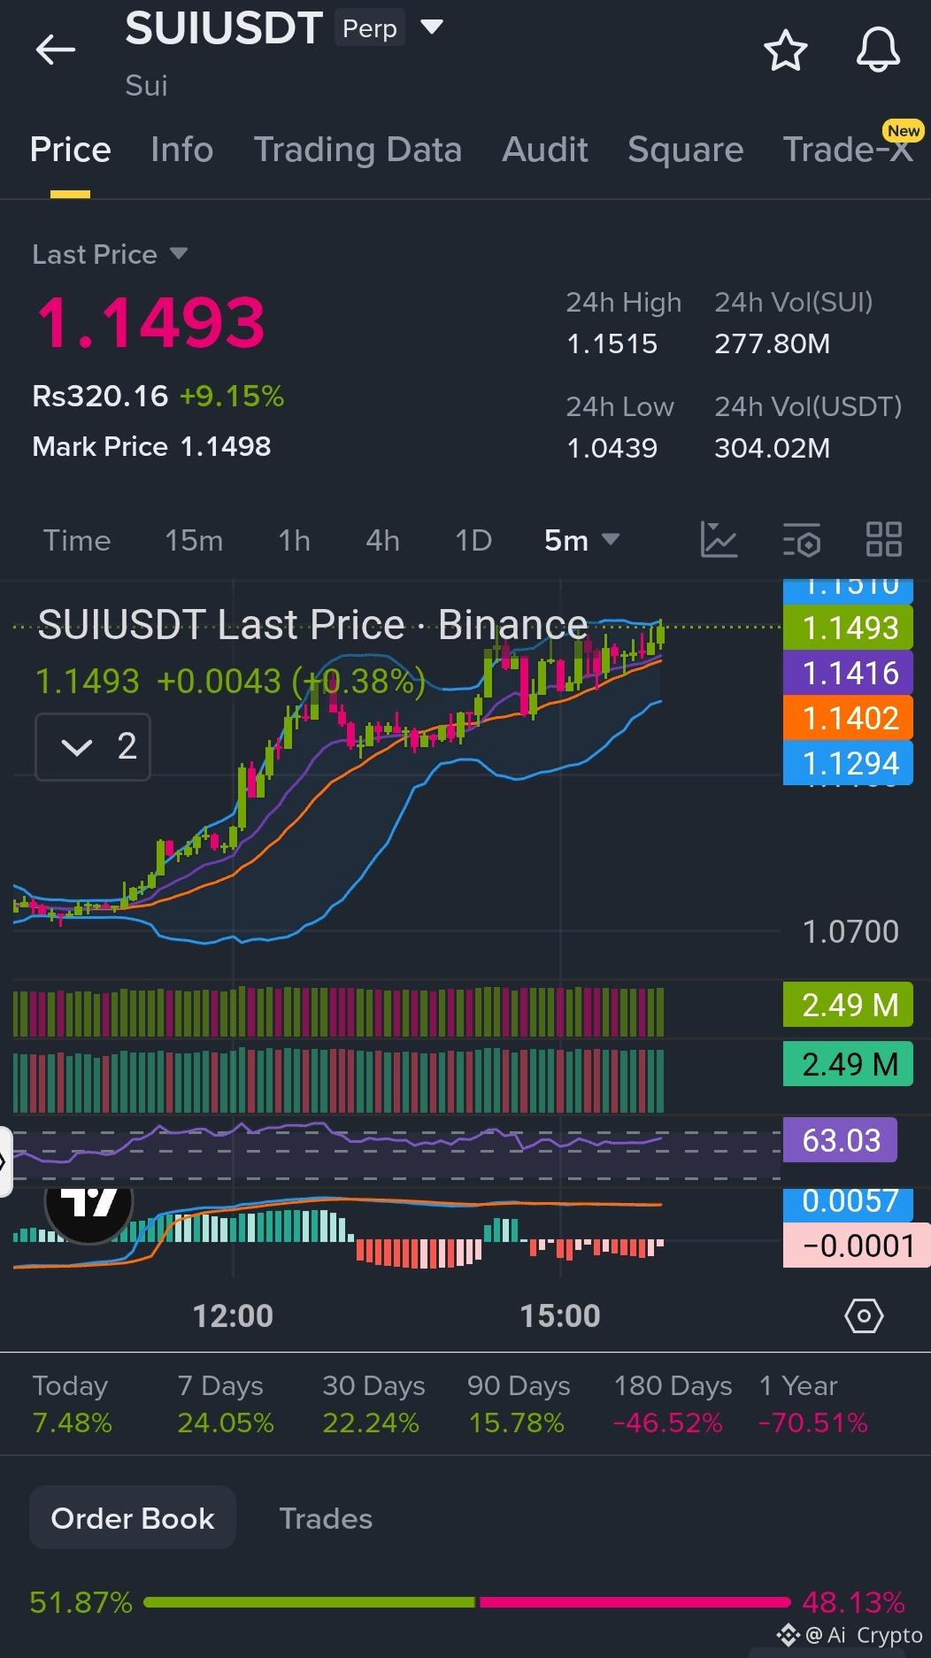Click the MACD histogram -0.0001 label
This screenshot has height=1658, width=931.
point(857,1245)
